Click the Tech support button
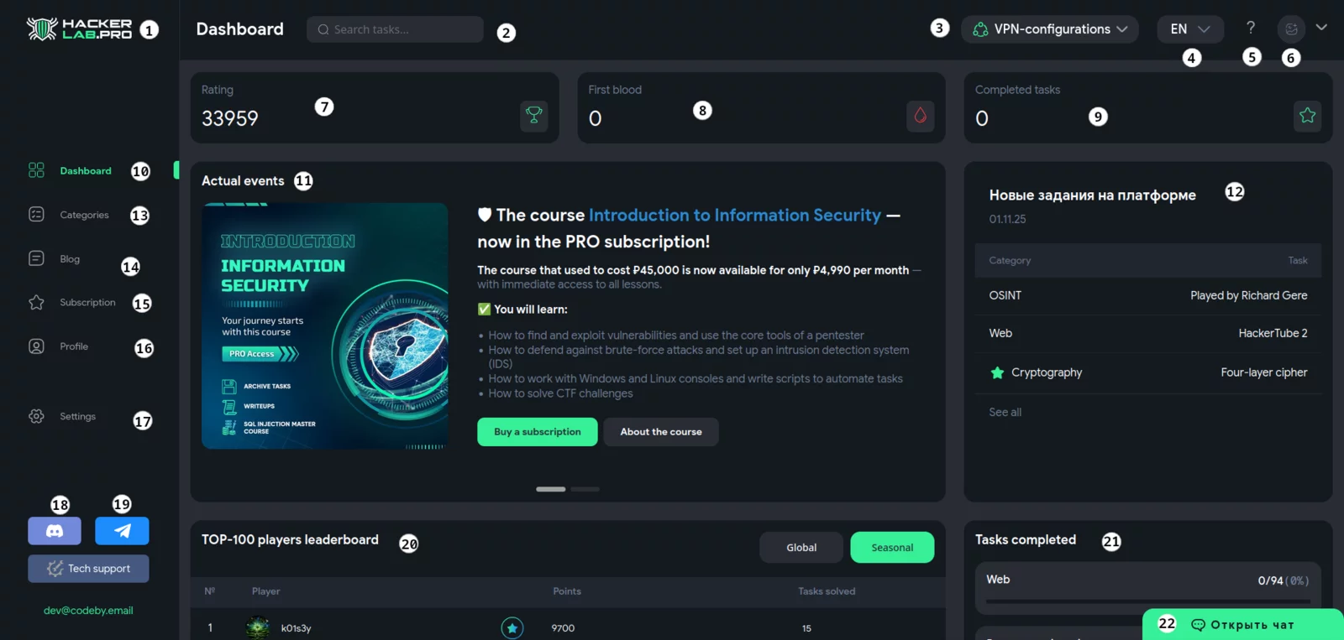The width and height of the screenshot is (1344, 640). pyautogui.click(x=88, y=569)
